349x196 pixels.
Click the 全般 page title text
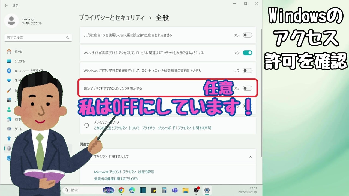pos(162,18)
